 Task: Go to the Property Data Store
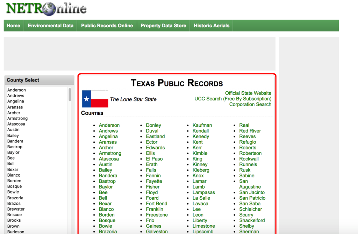click(x=163, y=26)
